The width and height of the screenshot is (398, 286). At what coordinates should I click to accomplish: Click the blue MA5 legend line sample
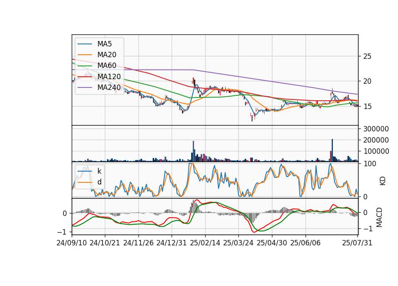[x=85, y=44]
